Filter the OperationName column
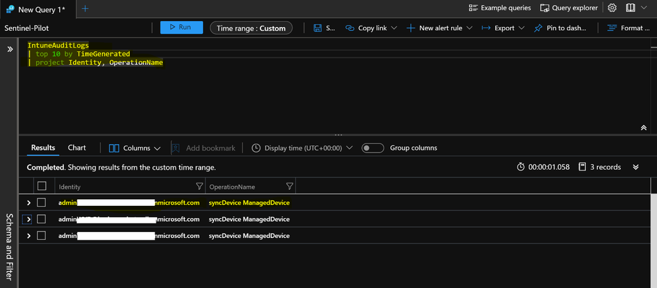 pos(289,186)
